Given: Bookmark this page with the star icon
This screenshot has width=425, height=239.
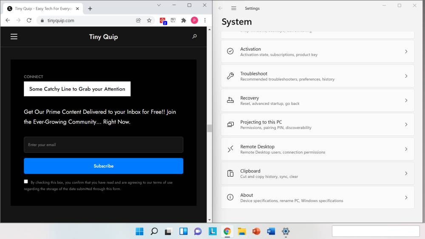Looking at the screenshot, I should pos(149,20).
